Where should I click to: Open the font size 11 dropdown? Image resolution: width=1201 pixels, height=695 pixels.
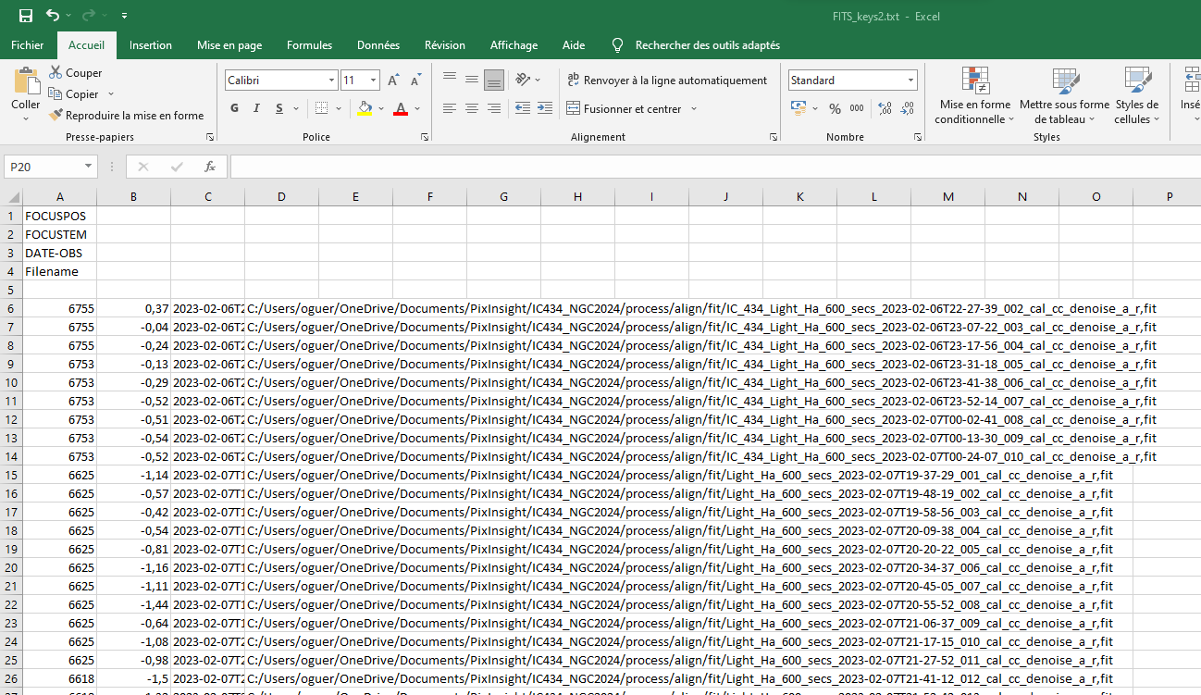pyautogui.click(x=373, y=81)
